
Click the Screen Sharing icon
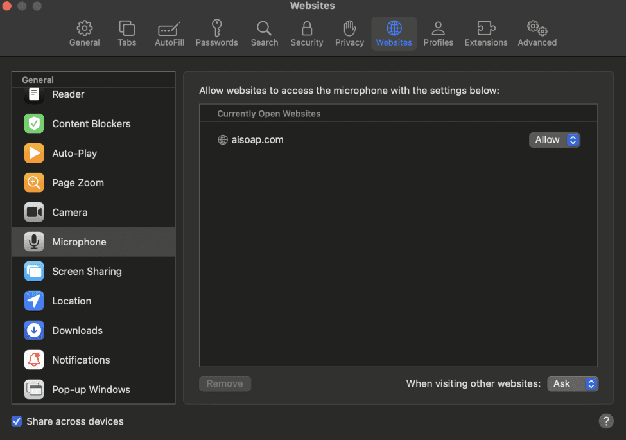34,272
